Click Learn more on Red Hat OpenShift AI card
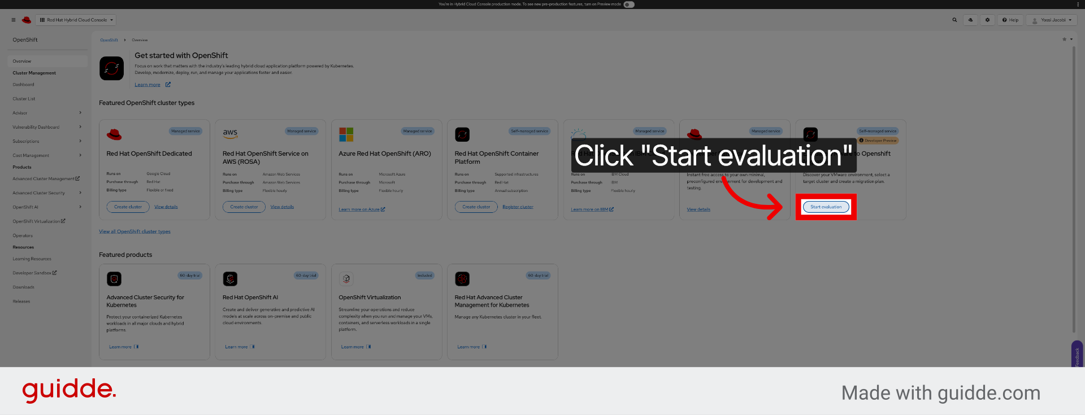The image size is (1085, 415). tap(240, 347)
